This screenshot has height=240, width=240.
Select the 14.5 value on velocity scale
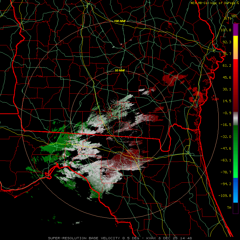pos(227,101)
